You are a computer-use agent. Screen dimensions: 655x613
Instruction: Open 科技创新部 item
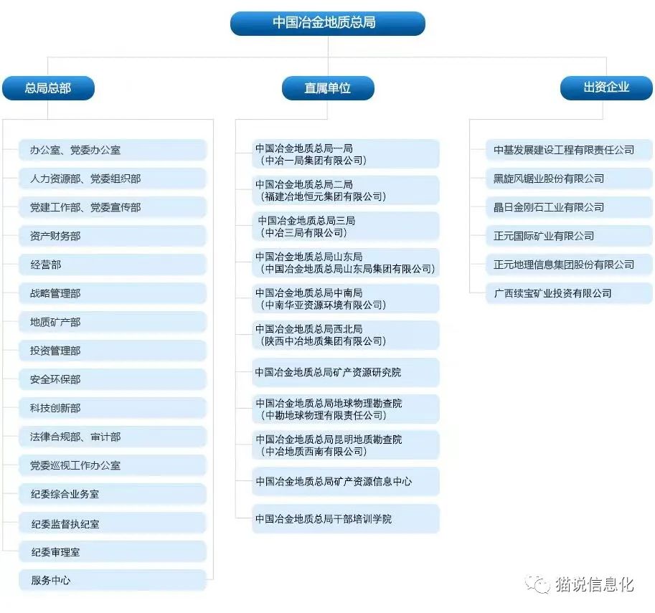113,408
